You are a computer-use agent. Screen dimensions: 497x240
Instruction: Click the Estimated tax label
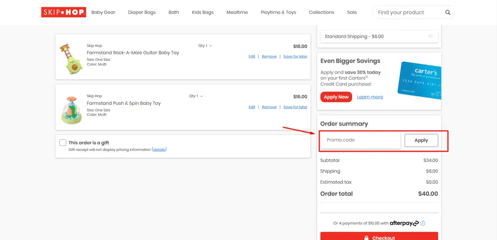[336, 182]
